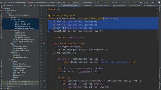Open Git history with the clock icon

[x=135, y=2]
